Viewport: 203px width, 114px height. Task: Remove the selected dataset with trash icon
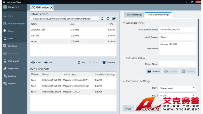point(104,63)
